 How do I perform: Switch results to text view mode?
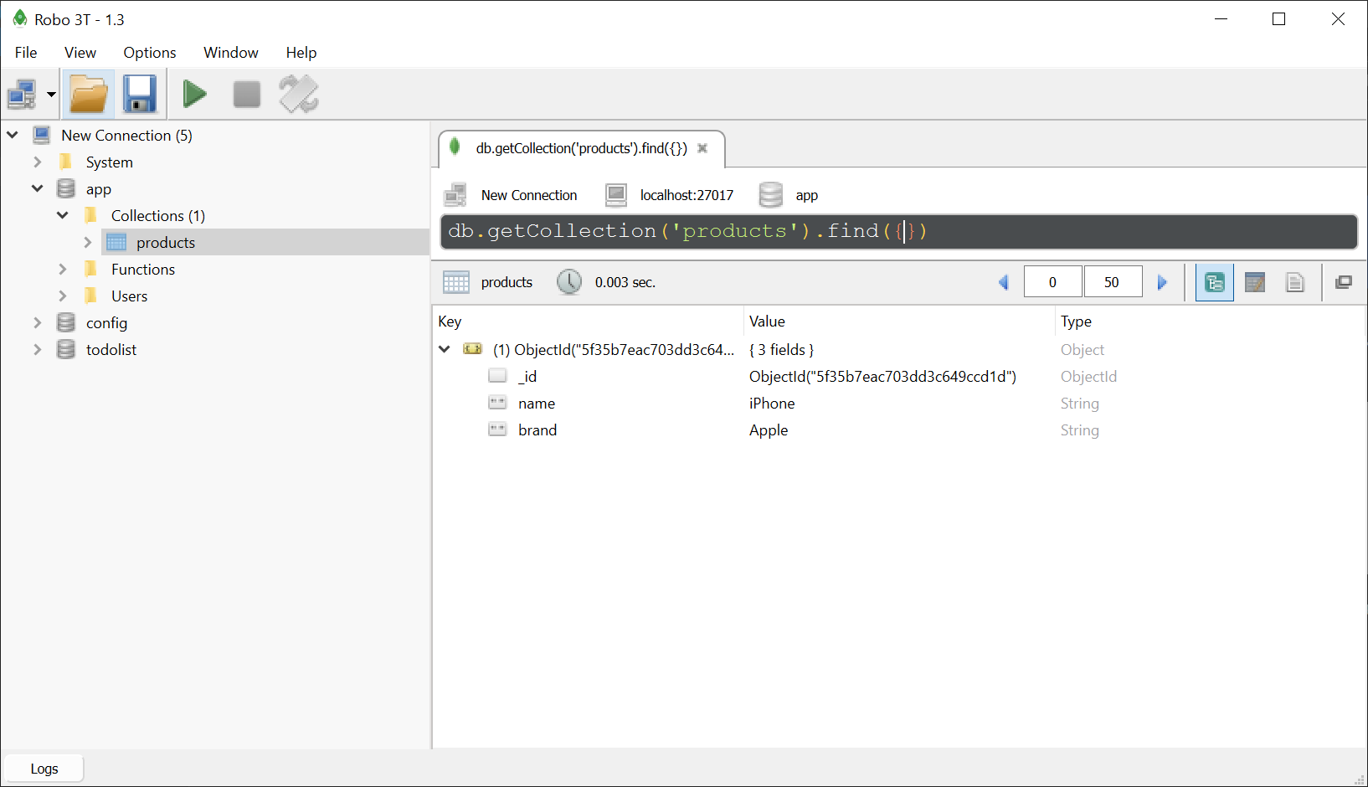click(x=1295, y=282)
